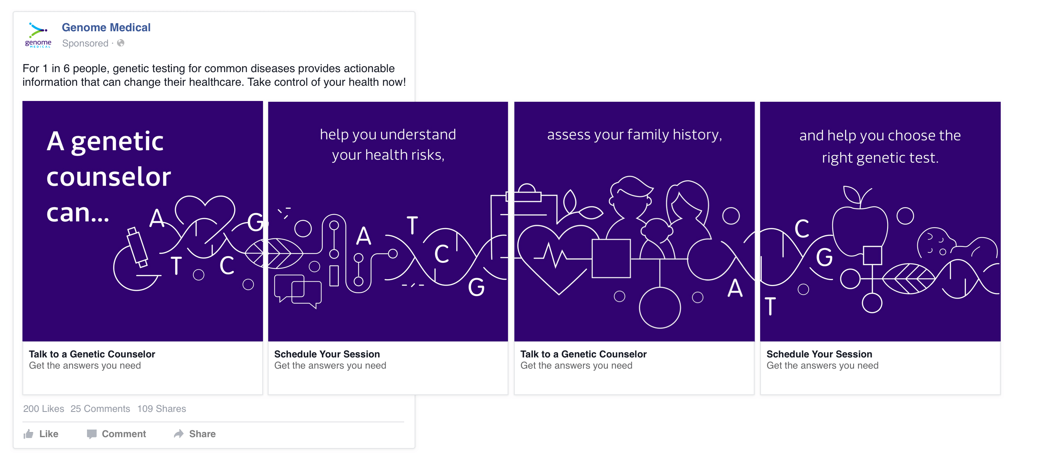Screen dimensions: 1040x460
Task: Open the 'A genetic counselor can...' carousel image
Action: tap(142, 221)
